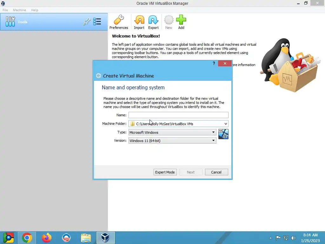Cancel the Create Virtual Machine wizard
Image resolution: width=325 pixels, height=244 pixels.
pyautogui.click(x=216, y=172)
